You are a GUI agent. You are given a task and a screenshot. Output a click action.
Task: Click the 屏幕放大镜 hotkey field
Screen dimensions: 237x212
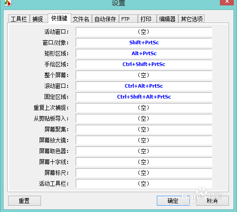point(144,140)
